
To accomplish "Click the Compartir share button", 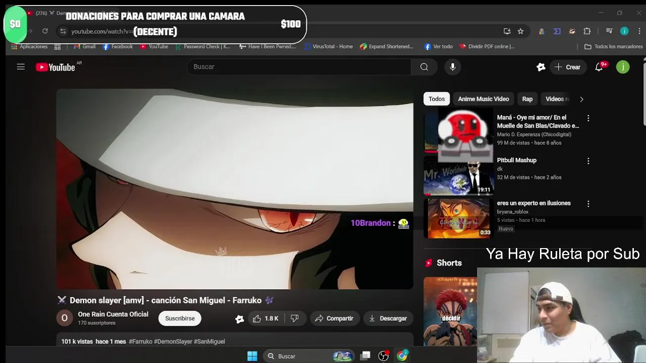I will point(334,318).
